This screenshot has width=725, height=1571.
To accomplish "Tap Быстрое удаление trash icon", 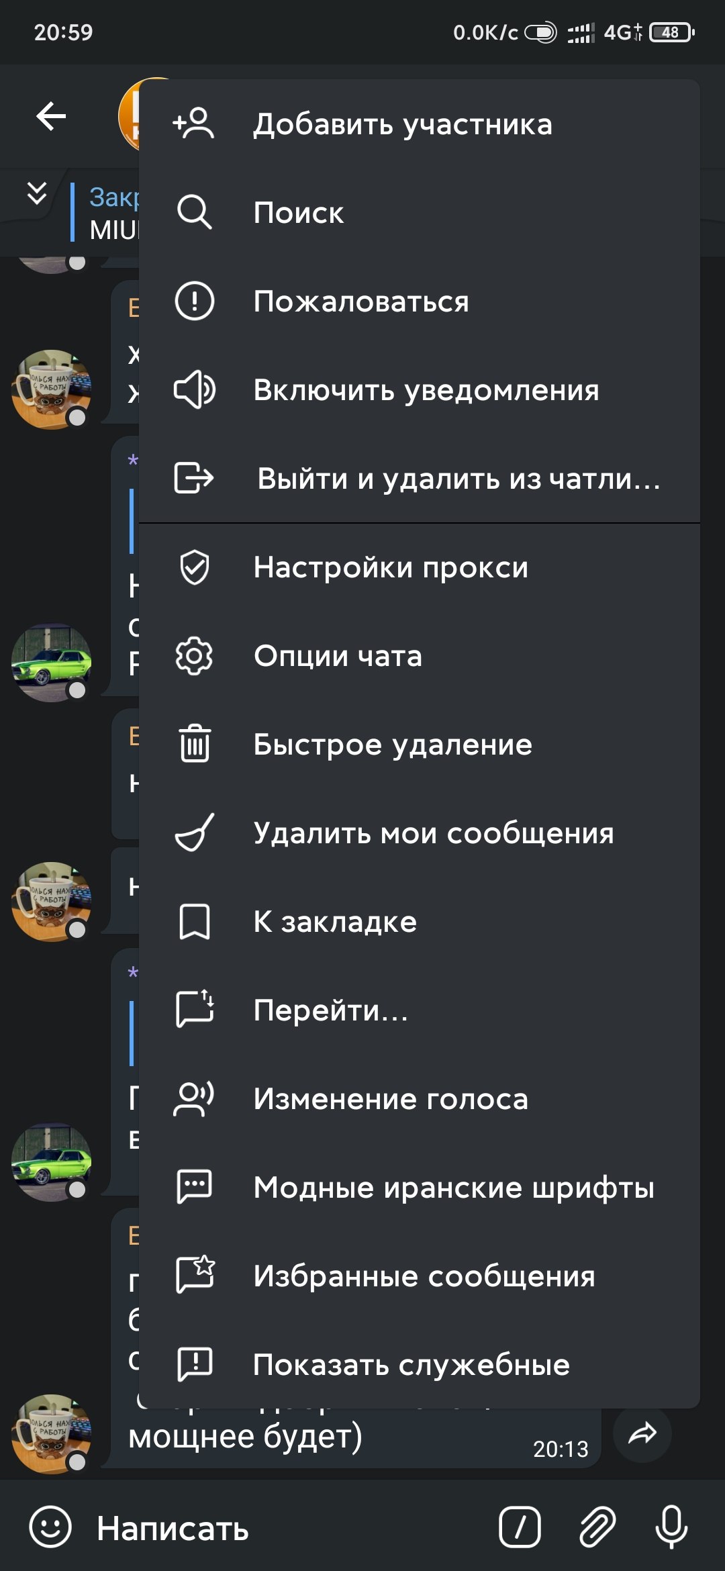I will tap(195, 744).
